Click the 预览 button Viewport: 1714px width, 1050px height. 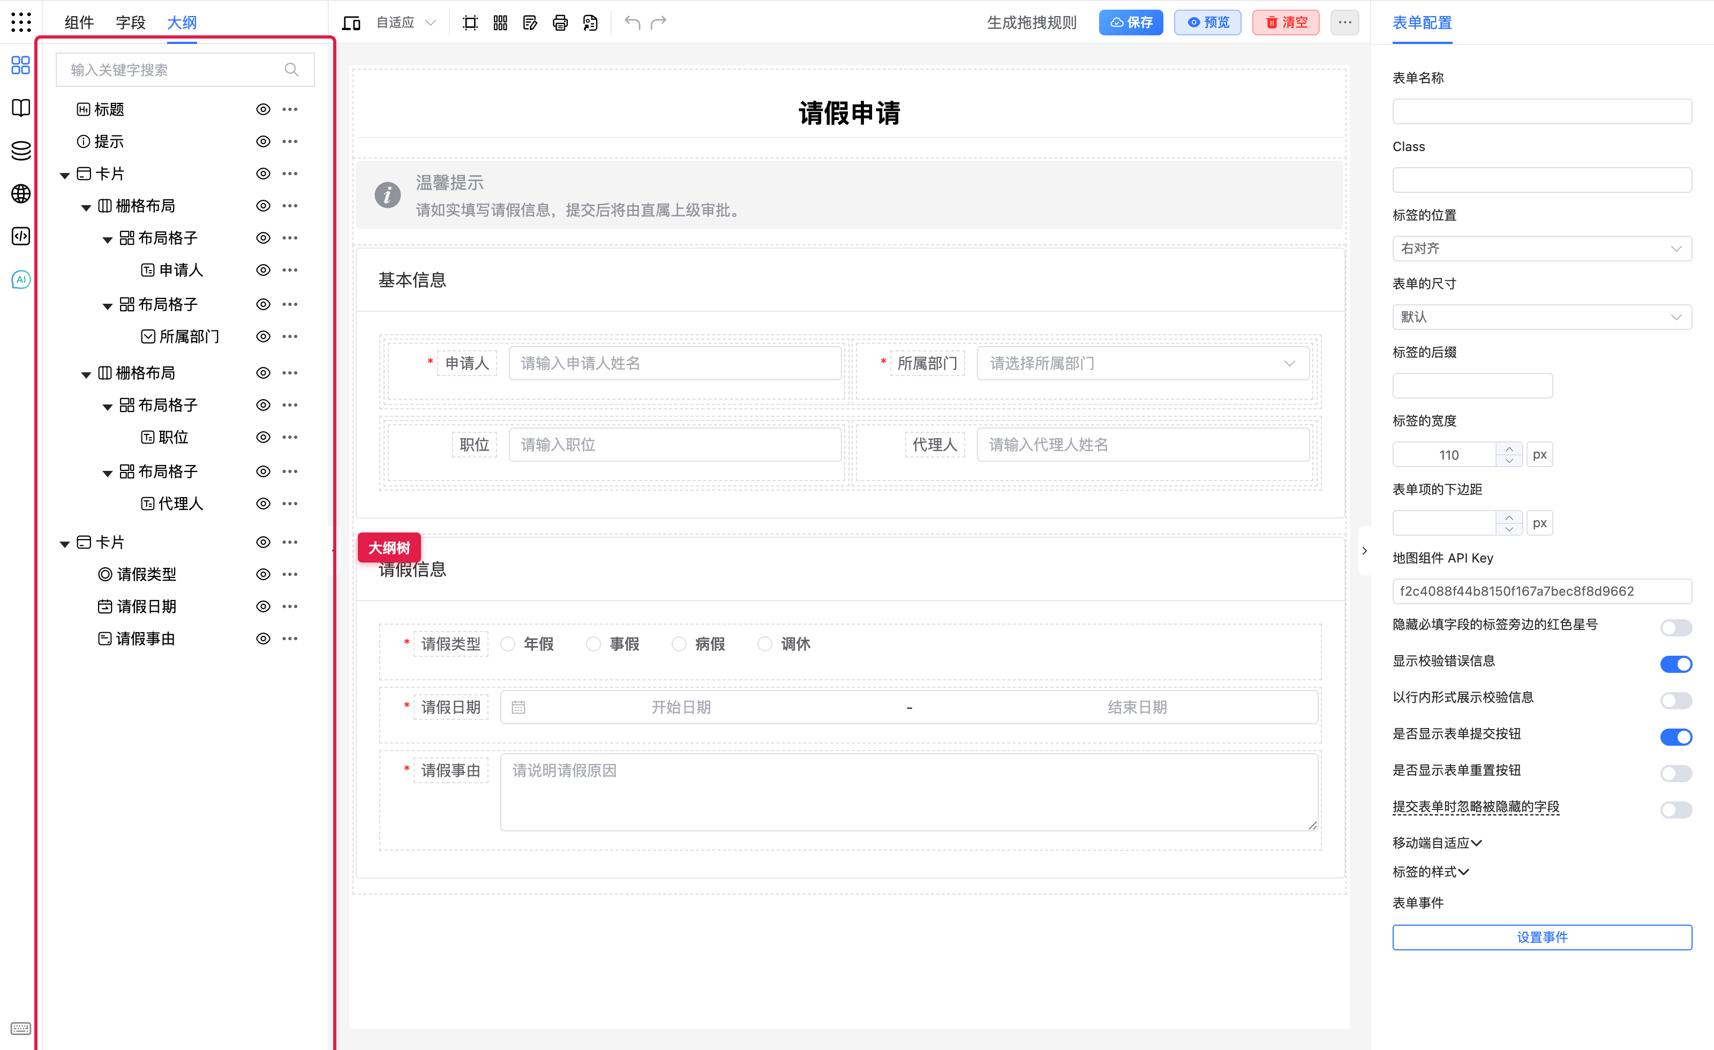1208,22
